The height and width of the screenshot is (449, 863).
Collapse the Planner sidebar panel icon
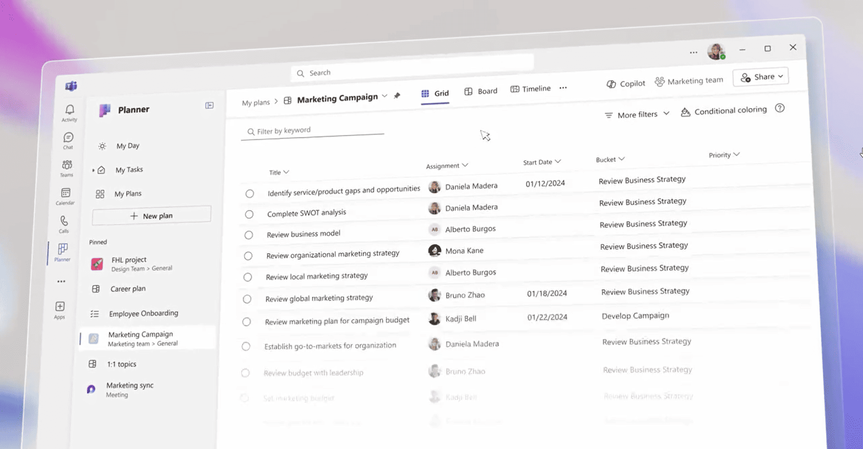pyautogui.click(x=209, y=105)
